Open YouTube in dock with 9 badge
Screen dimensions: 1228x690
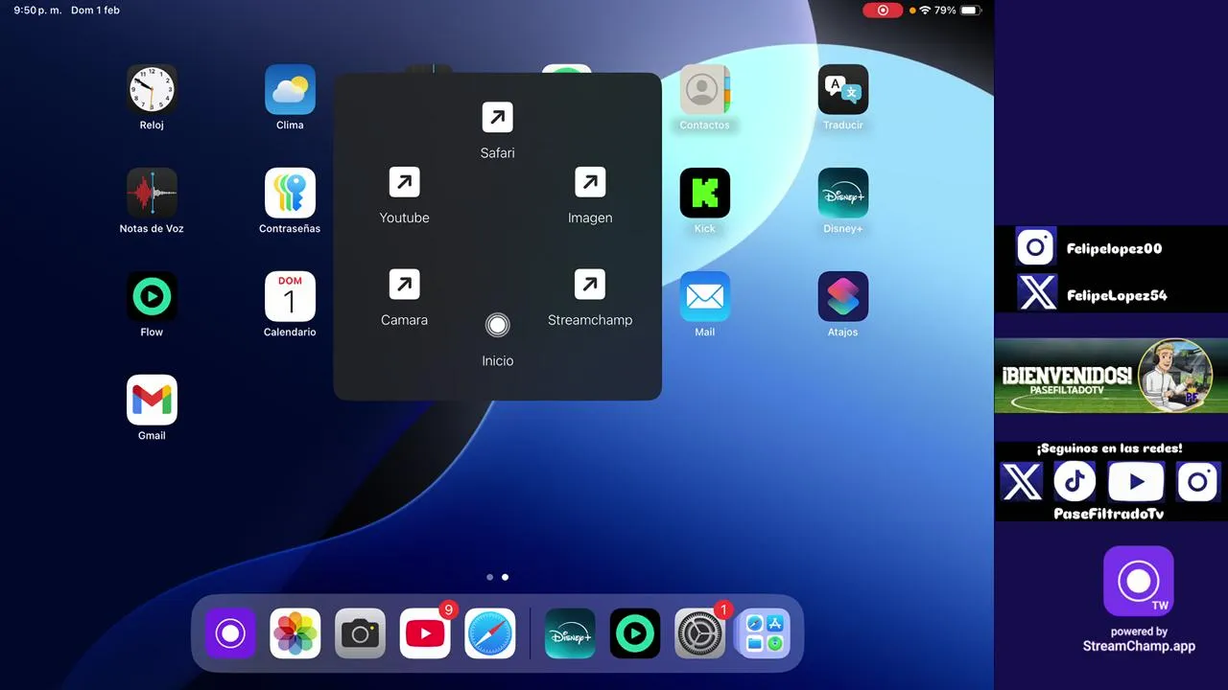tap(425, 633)
